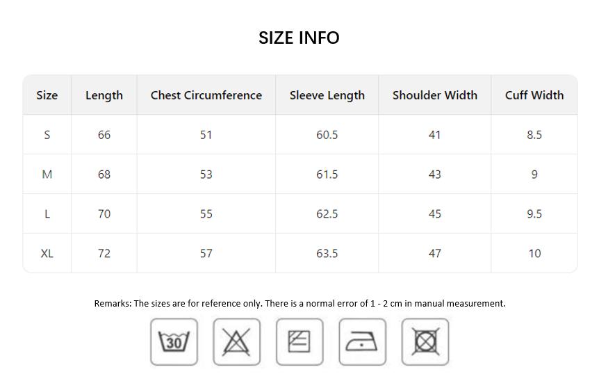599x374 pixels.
Task: Click the 30 degree wash icon
Action: (x=174, y=341)
